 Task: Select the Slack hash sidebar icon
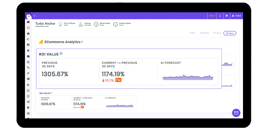[28, 51]
